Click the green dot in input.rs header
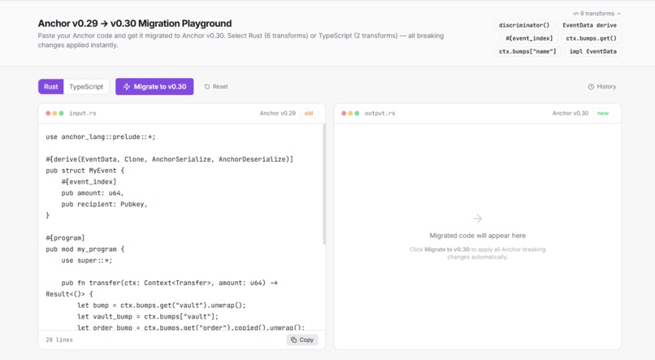The image size is (655, 360). [x=62, y=113]
